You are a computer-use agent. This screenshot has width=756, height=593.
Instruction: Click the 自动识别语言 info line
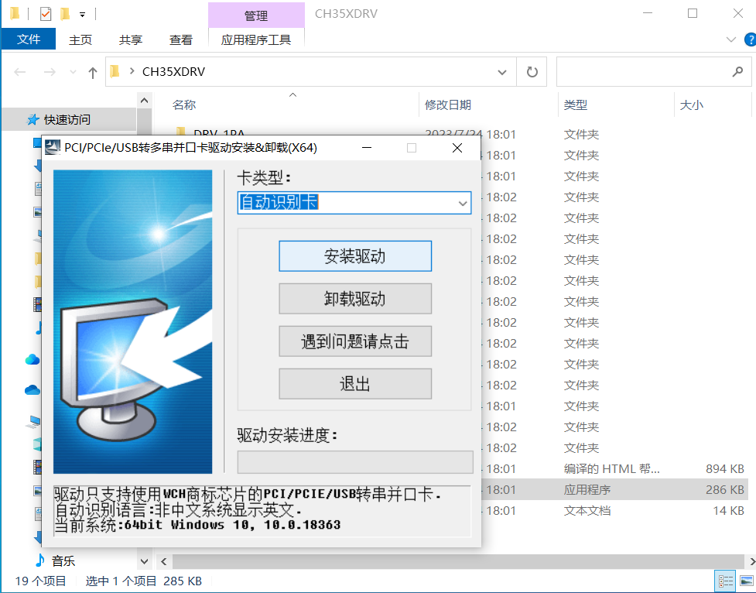tap(179, 509)
